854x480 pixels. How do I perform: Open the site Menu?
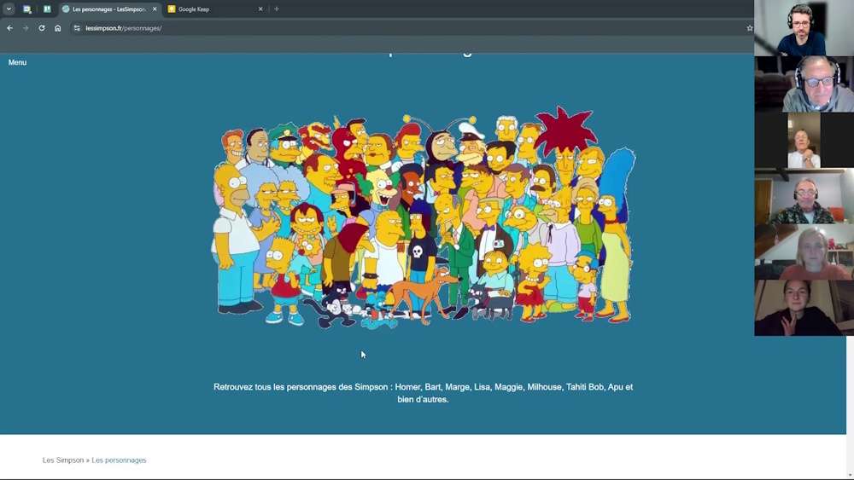pyautogui.click(x=17, y=62)
